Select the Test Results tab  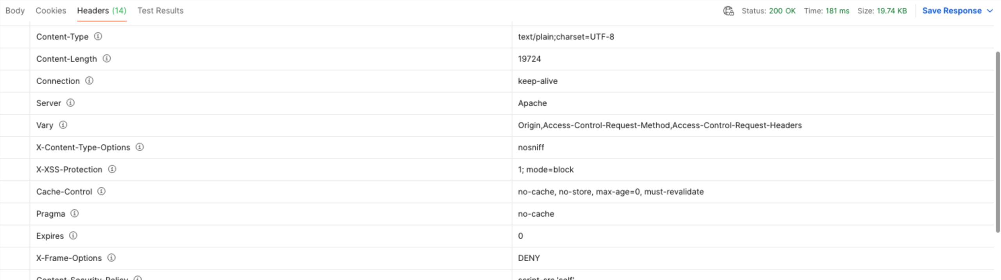(x=160, y=11)
